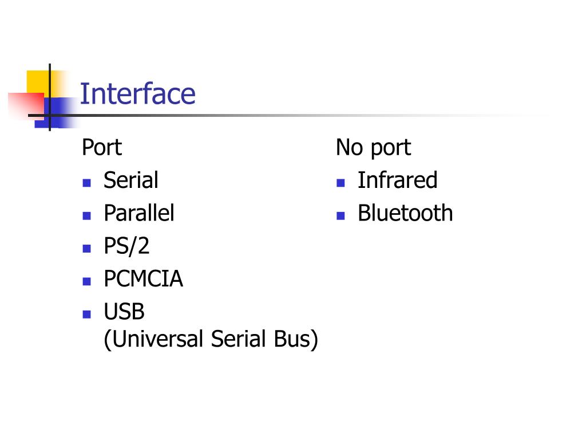Click the blue bullet square beside Parallel

87,215
